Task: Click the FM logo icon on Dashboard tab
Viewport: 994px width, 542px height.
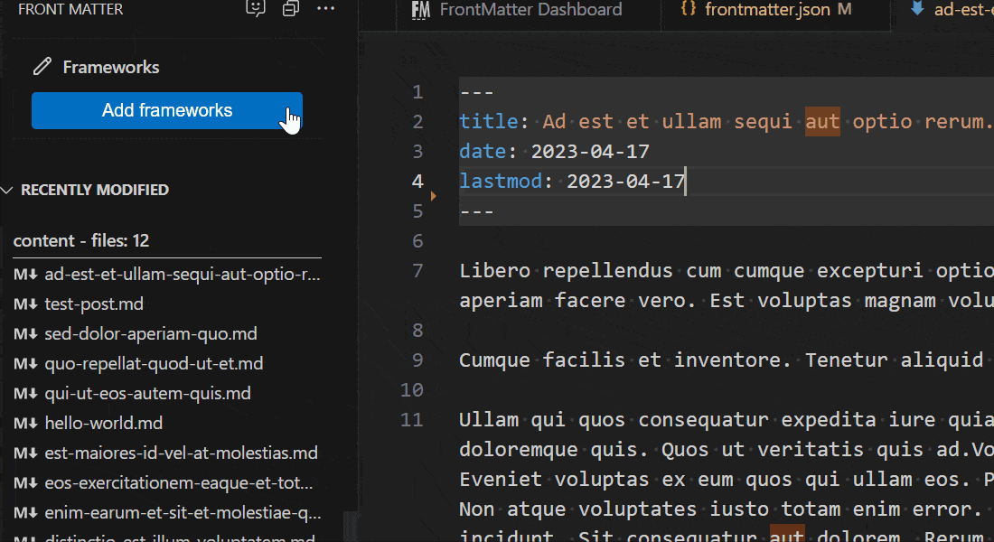Action: pos(420,10)
